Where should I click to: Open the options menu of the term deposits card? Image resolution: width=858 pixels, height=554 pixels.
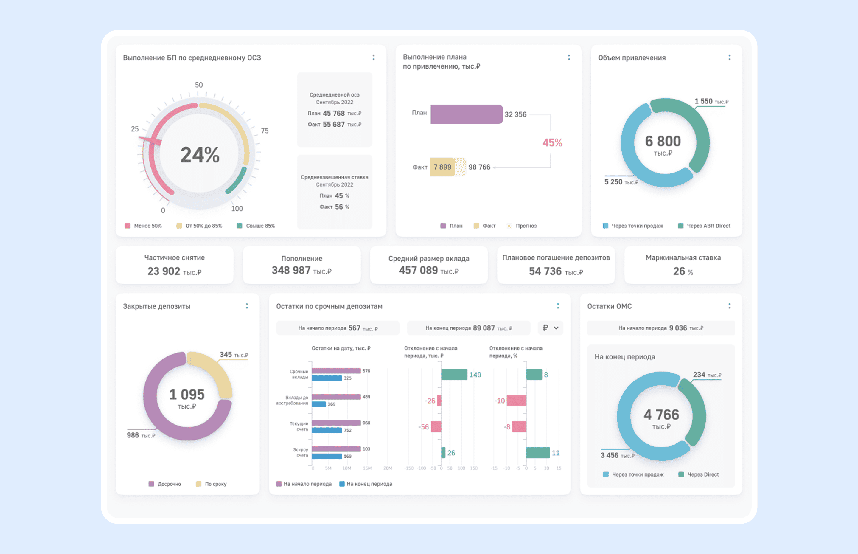click(558, 306)
